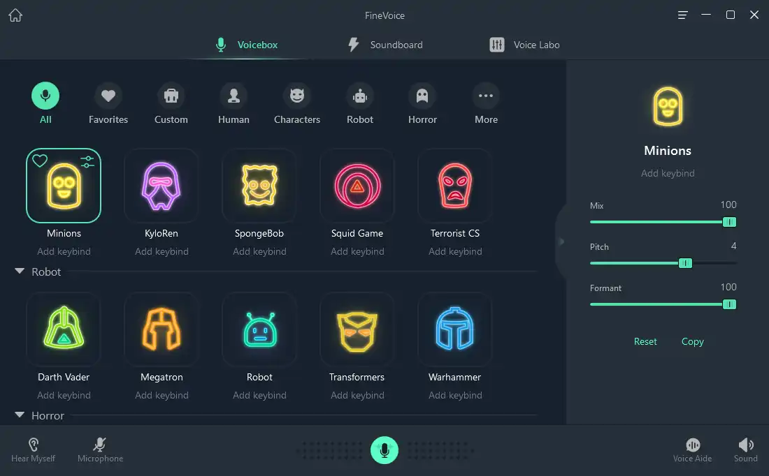This screenshot has height=476, width=769.
Task: Toggle Sound output
Action: 745,450
